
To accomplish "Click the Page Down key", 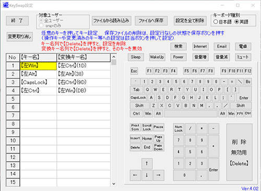I will click(158, 147).
